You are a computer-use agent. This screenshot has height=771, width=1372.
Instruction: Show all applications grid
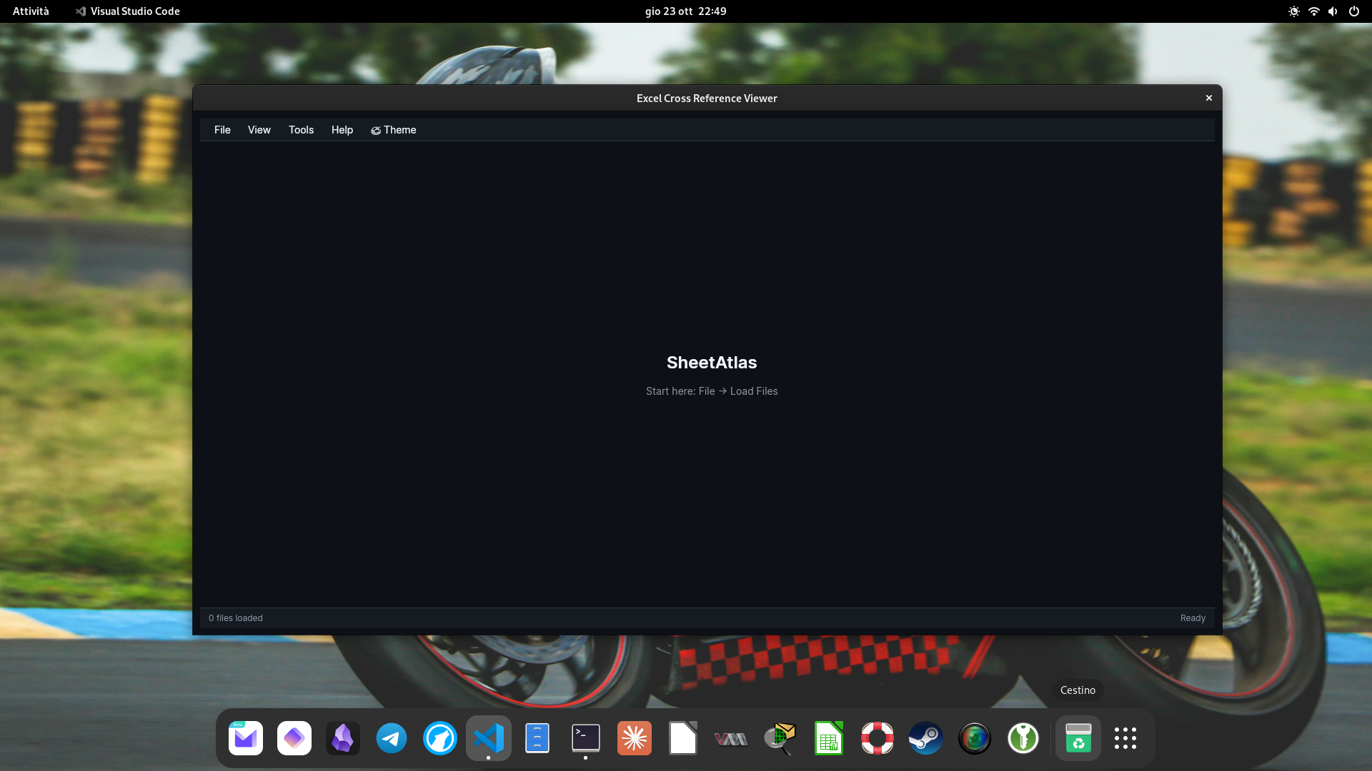[x=1125, y=738]
